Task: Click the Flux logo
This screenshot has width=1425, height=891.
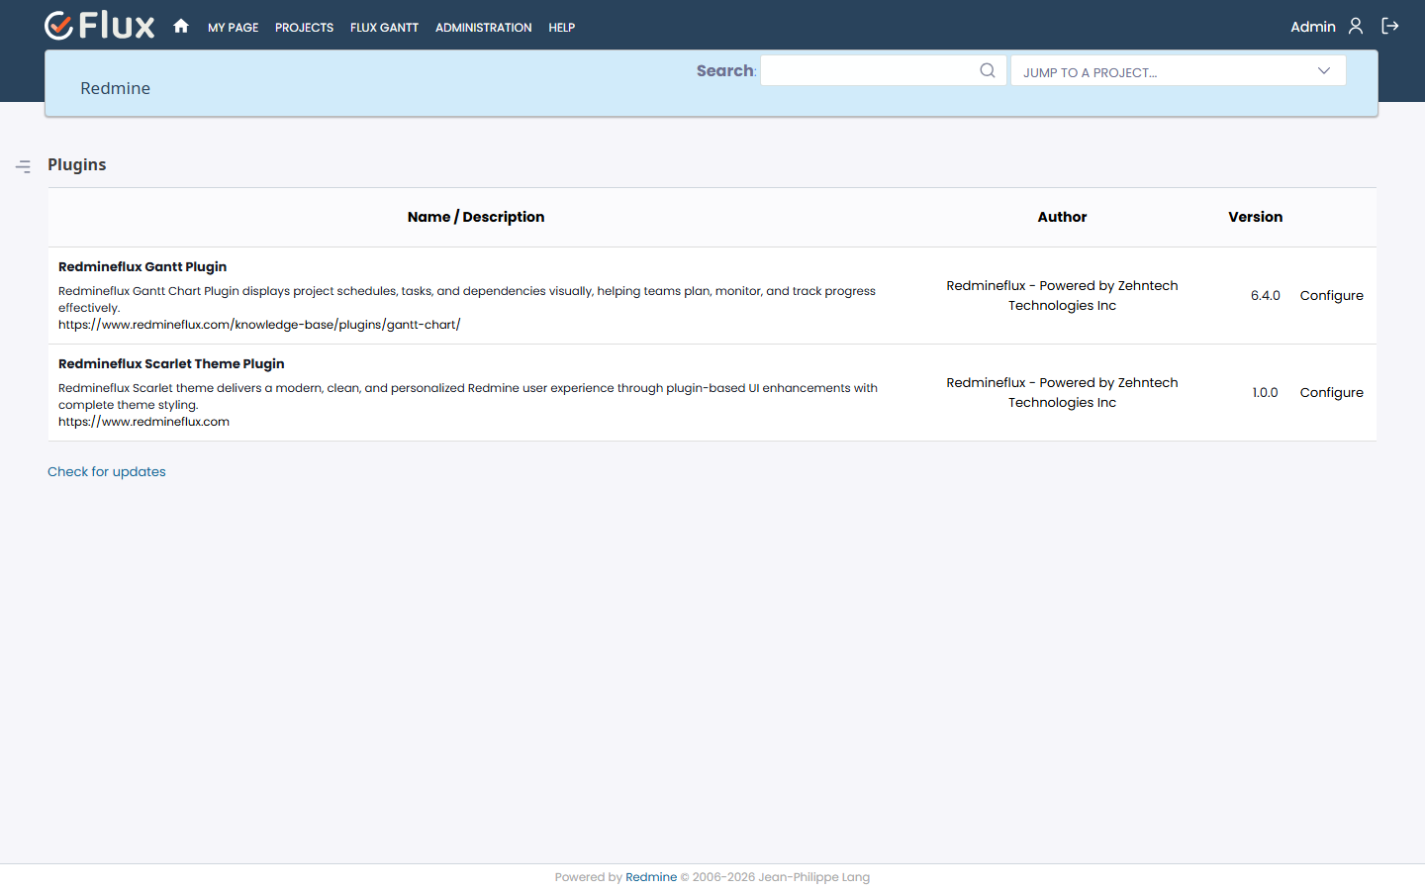Action: [100, 26]
